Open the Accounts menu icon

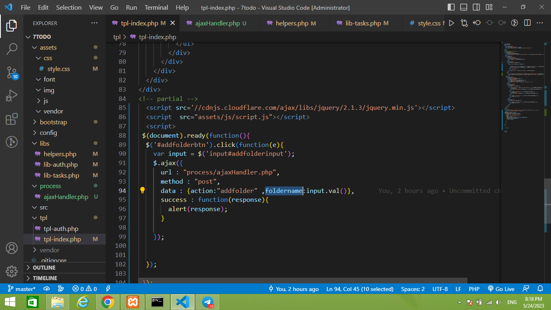(12, 248)
